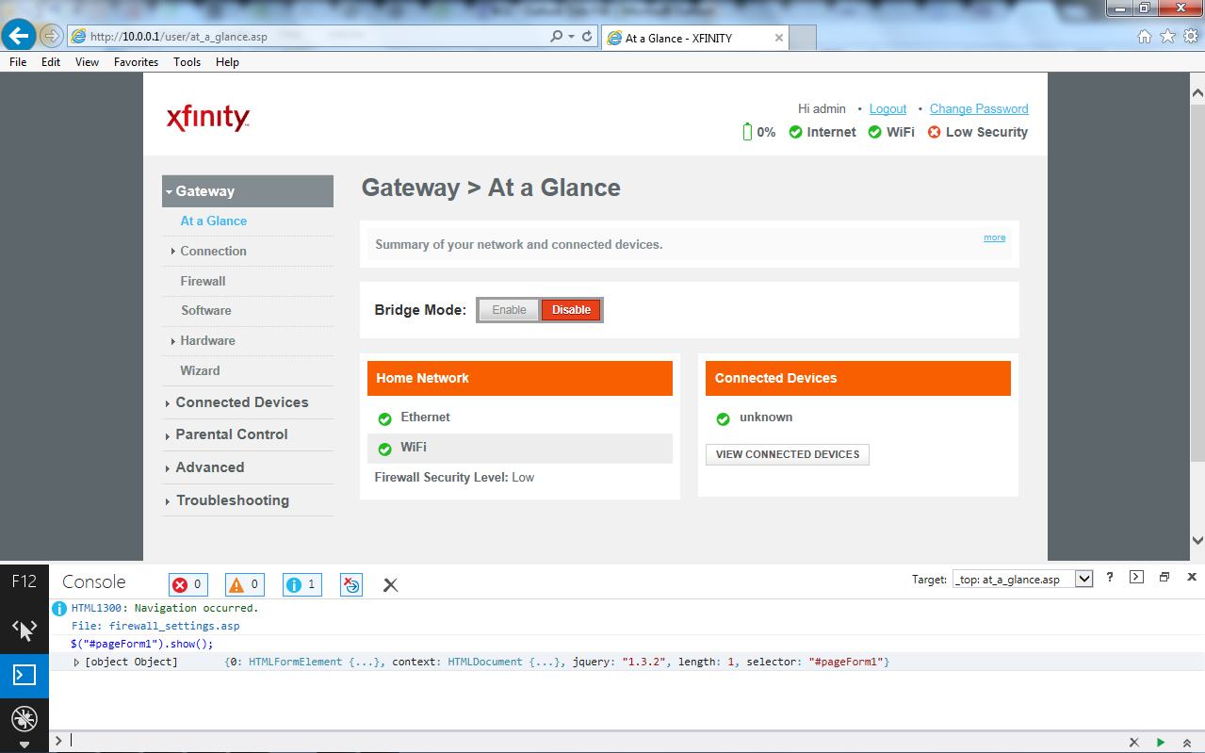This screenshot has width=1205, height=753.
Task: Click the Console panel icon in F12 sidebar
Action: 24,675
